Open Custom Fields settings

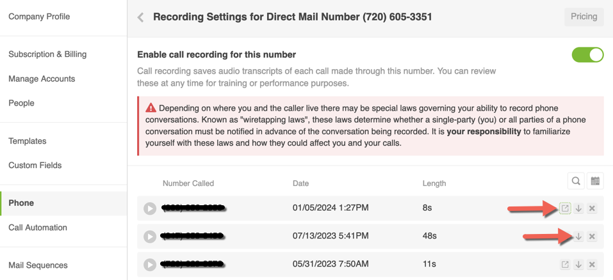[35, 166]
